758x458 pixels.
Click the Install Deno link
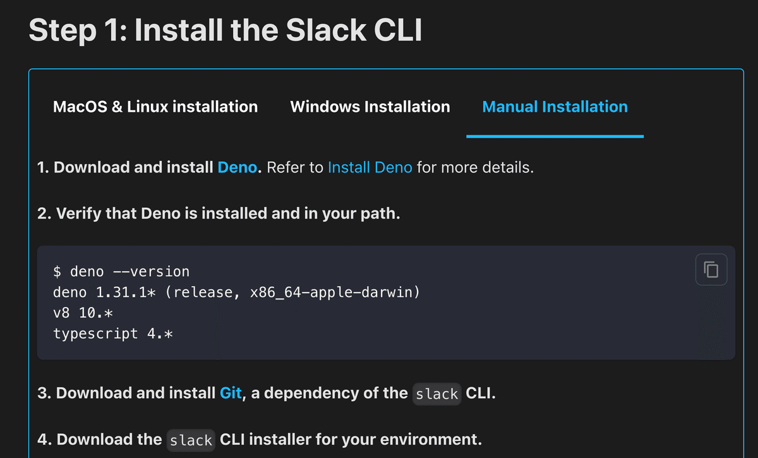pyautogui.click(x=370, y=167)
